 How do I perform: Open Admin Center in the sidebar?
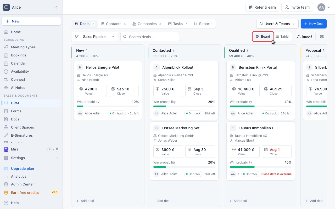(x=31, y=184)
